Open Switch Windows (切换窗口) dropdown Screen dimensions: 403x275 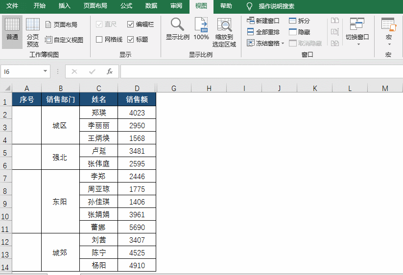coord(357,32)
